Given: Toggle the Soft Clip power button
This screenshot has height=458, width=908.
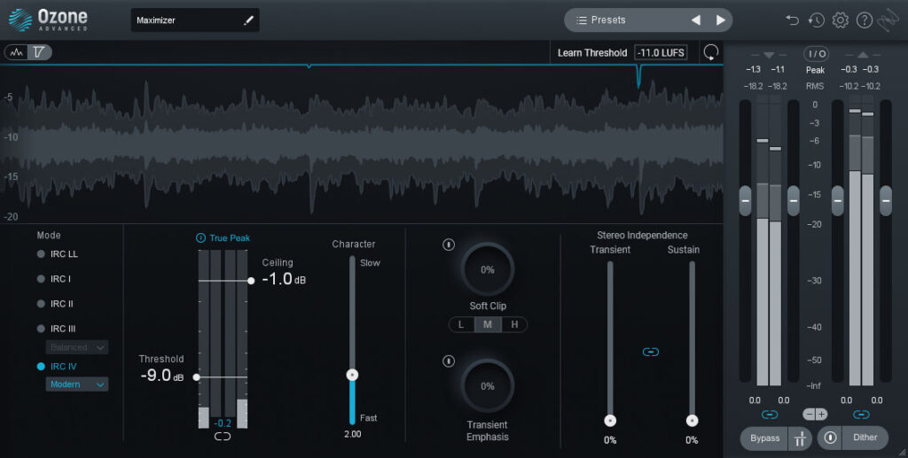Looking at the screenshot, I should 449,245.
